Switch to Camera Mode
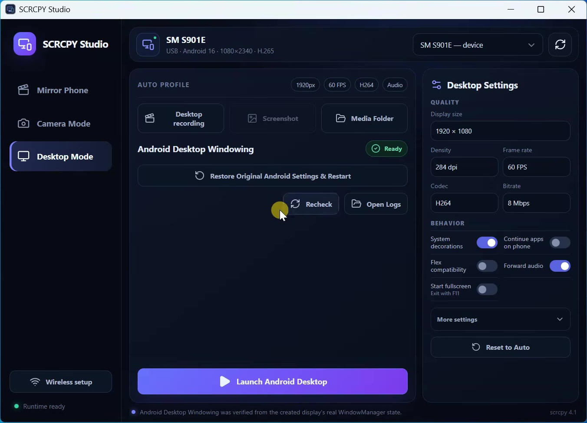The height and width of the screenshot is (423, 587). tap(61, 124)
